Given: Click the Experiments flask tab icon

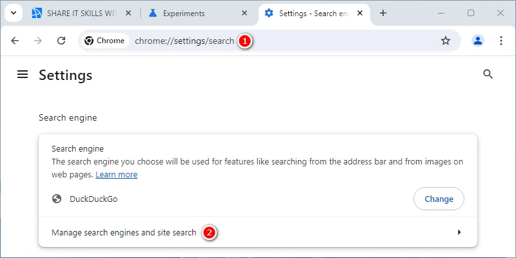Looking at the screenshot, I should tap(153, 13).
